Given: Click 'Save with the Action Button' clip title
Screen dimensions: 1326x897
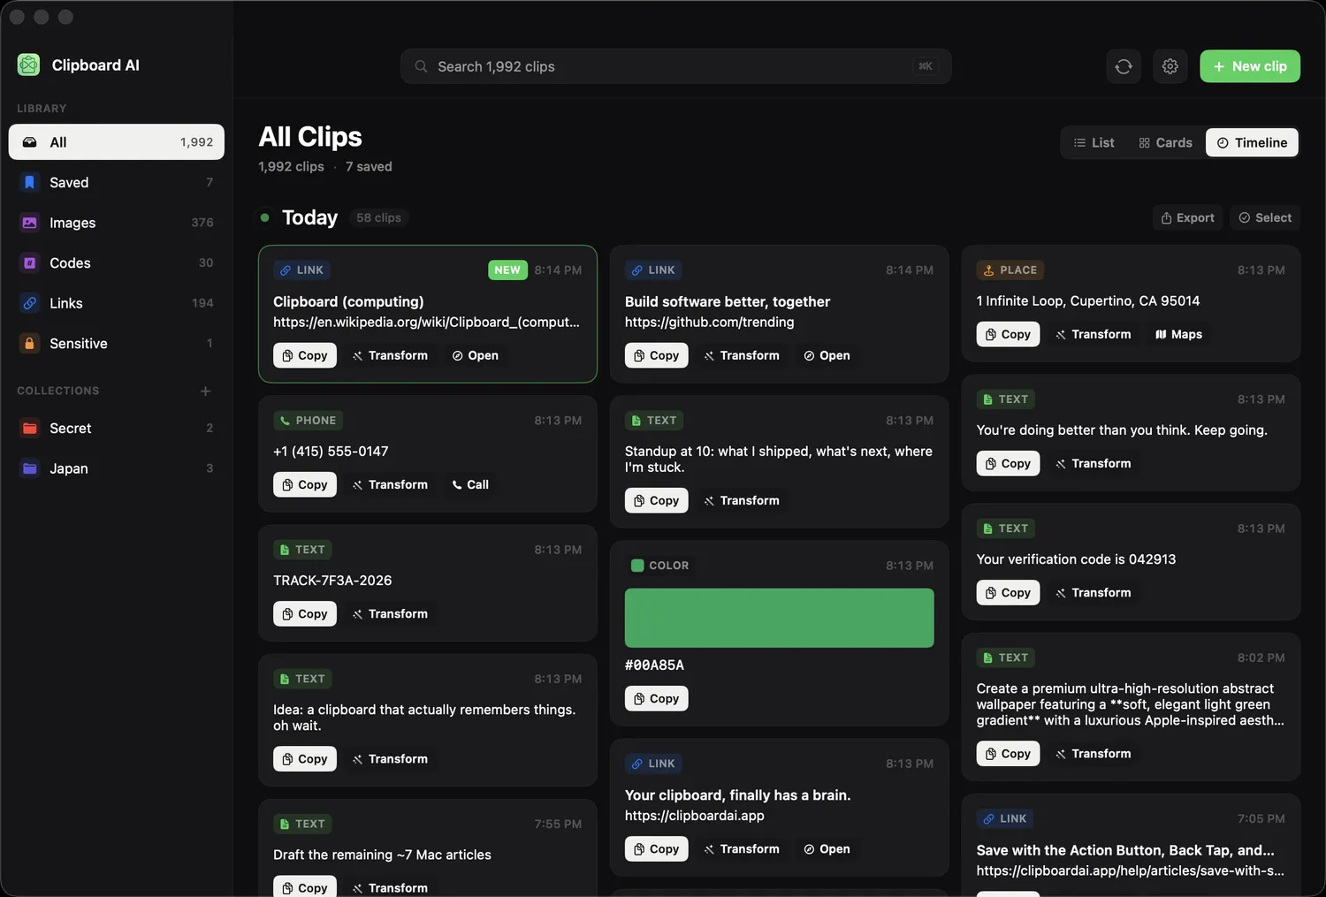Looking at the screenshot, I should [x=1125, y=850].
